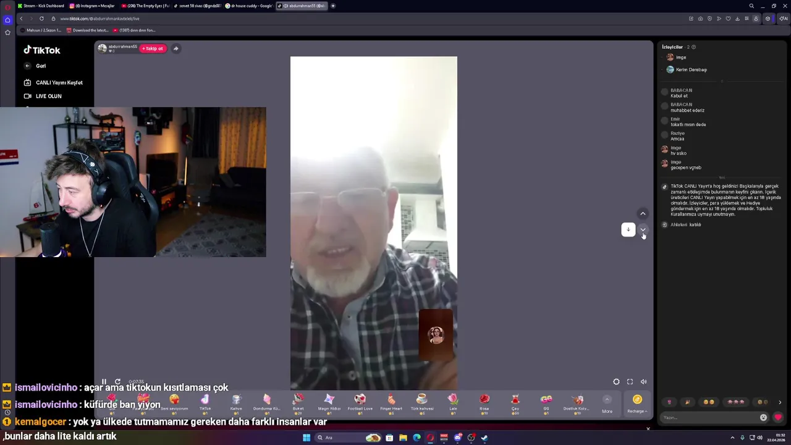Show hidden system tray icons
Image resolution: width=791 pixels, height=445 pixels.
point(732,438)
